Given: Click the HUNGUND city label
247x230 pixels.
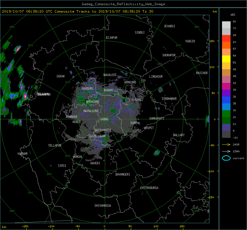Looking at the screenshot, I should [x=130, y=82].
